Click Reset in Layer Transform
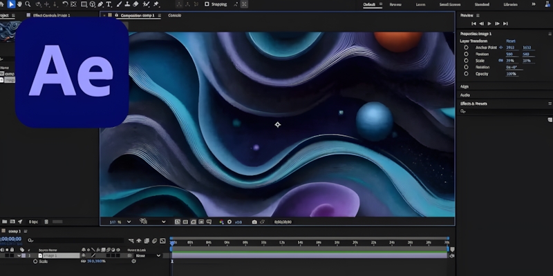This screenshot has width=553, height=276. [x=510, y=41]
